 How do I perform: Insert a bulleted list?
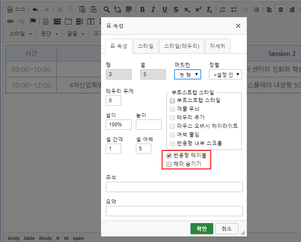[x=234, y=9]
